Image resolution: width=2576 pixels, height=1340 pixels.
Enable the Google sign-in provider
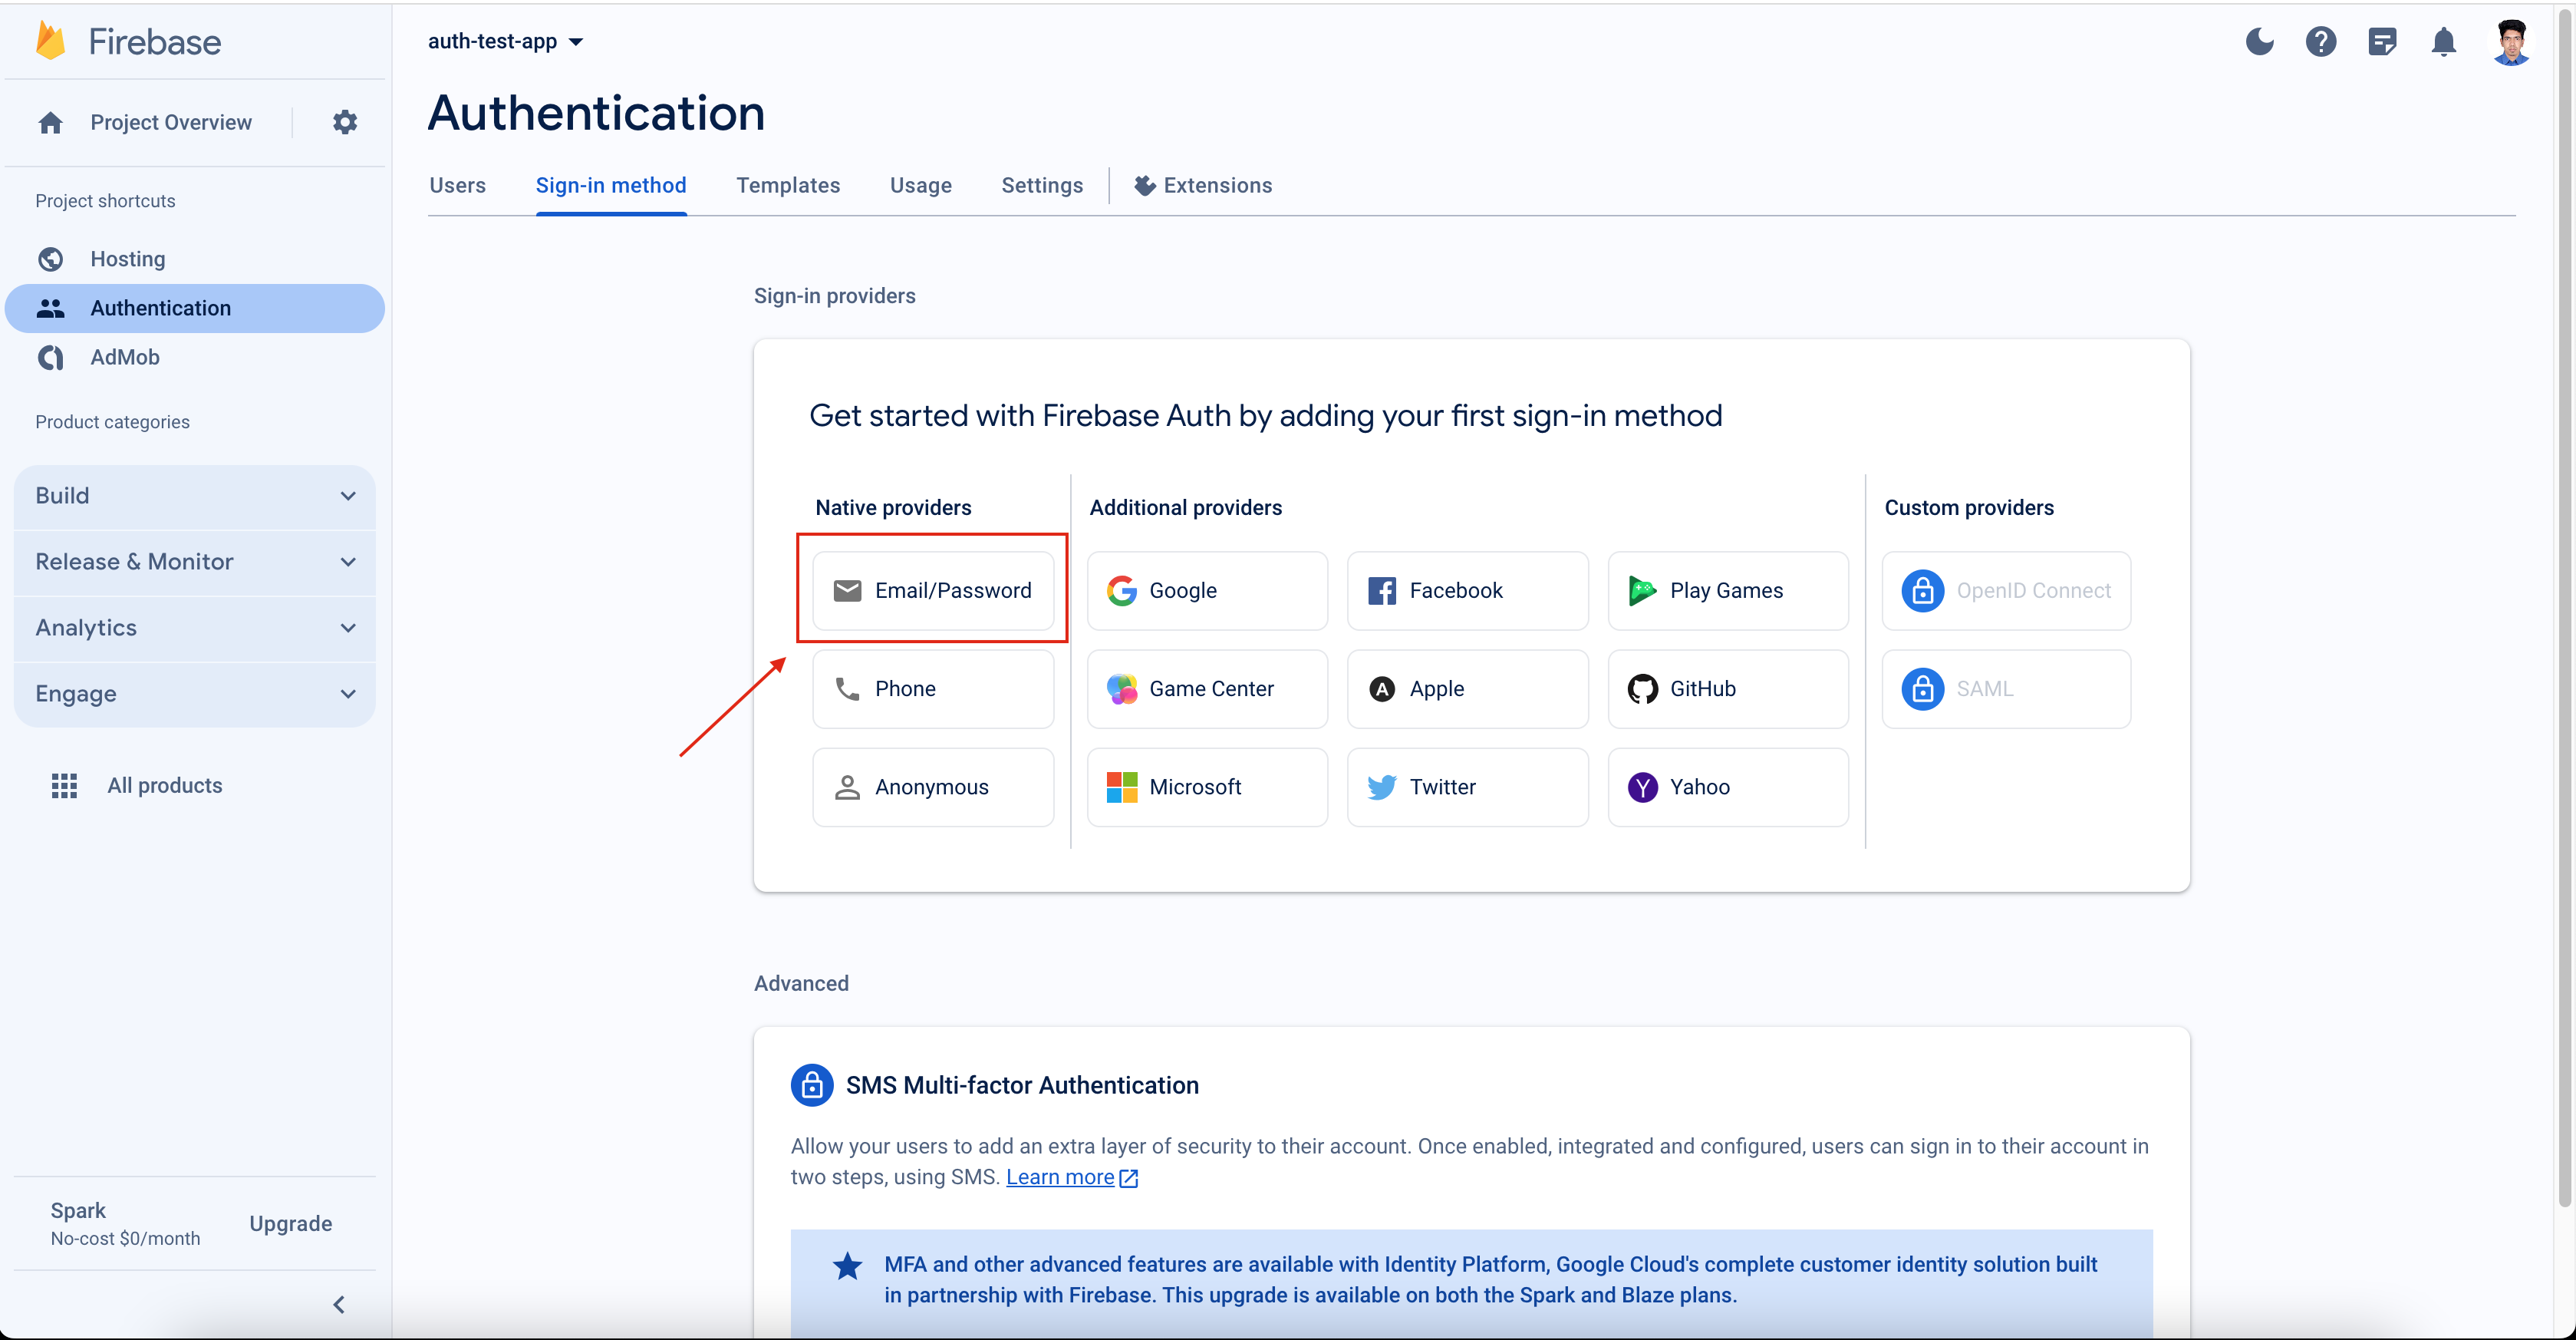pyautogui.click(x=1207, y=590)
